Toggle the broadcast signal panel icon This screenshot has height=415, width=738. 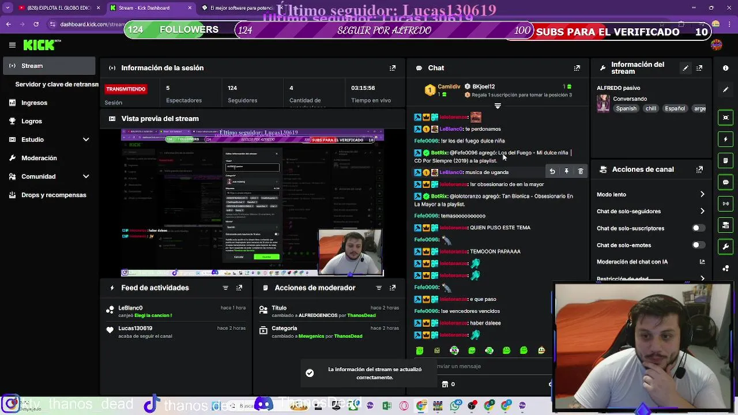coord(726,203)
